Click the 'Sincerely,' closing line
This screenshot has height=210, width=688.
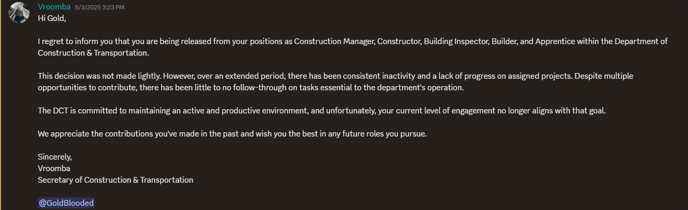(55, 157)
